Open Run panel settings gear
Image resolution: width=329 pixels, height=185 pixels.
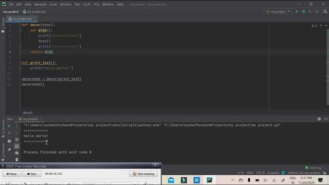click(319, 119)
